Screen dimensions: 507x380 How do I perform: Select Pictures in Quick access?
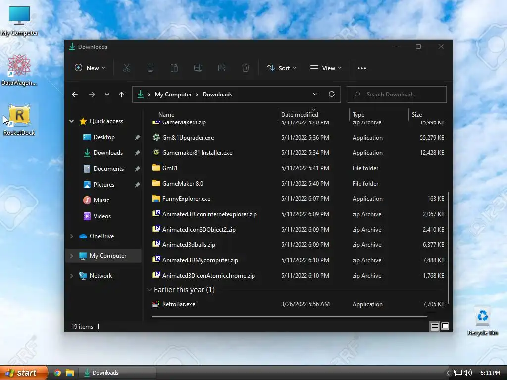click(x=104, y=185)
